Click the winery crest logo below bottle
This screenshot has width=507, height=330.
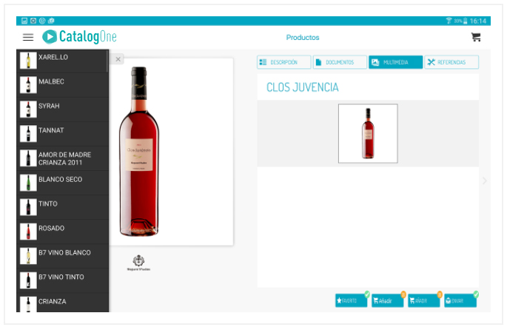pos(138,263)
